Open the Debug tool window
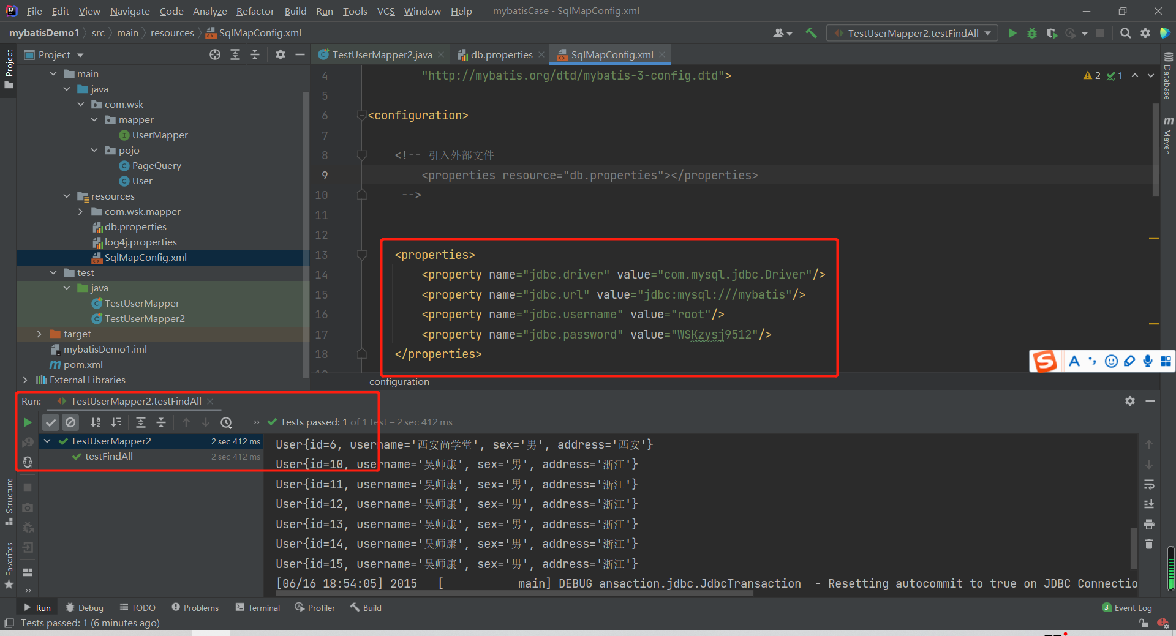This screenshot has height=636, width=1176. coord(85,607)
